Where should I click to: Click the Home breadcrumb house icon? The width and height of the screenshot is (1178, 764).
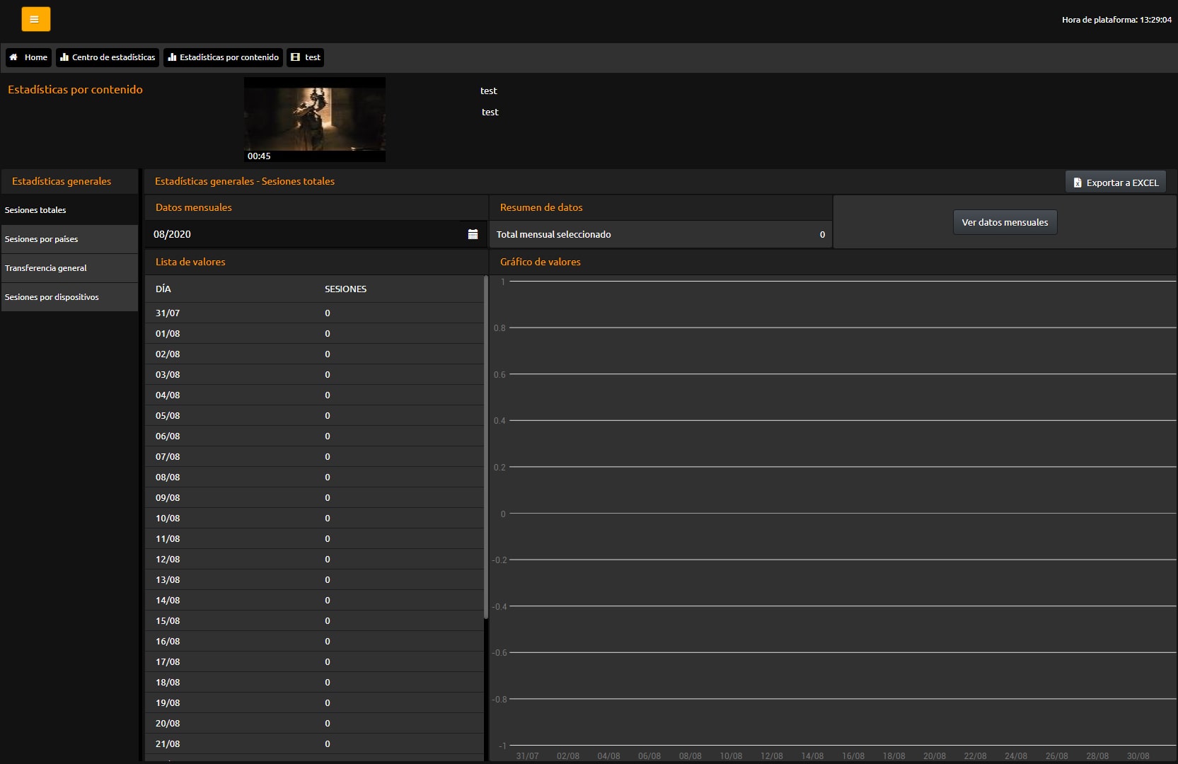13,57
